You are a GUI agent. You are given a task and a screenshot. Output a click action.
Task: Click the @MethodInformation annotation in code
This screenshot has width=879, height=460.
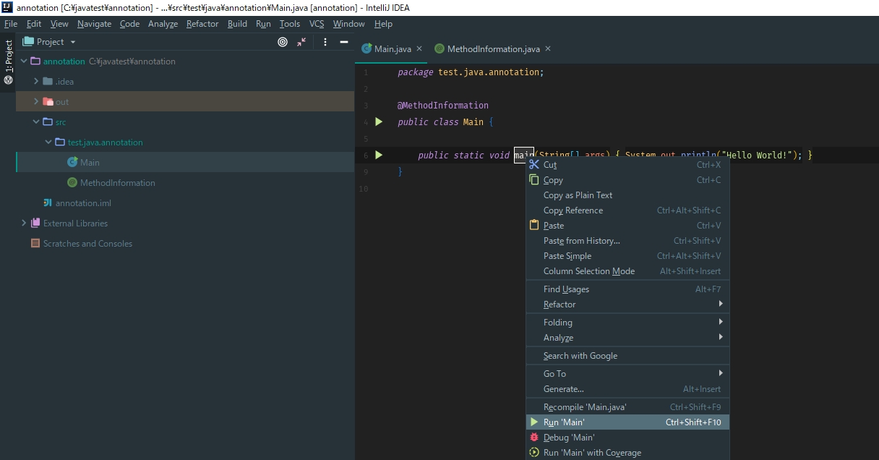click(443, 106)
